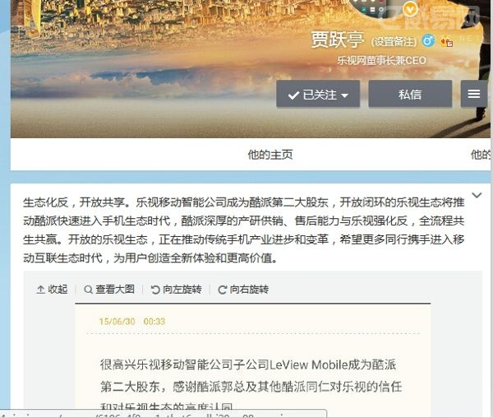Image resolution: width=493 pixels, height=418 pixels.
Task: Click the yellow V verified badge
Action: pyautogui.click(x=410, y=9)
